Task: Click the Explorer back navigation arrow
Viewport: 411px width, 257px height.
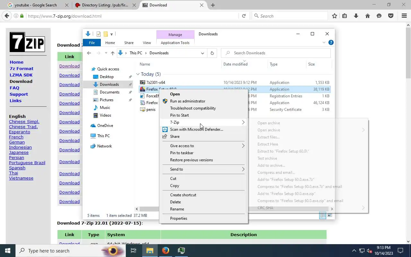Action: [89, 53]
